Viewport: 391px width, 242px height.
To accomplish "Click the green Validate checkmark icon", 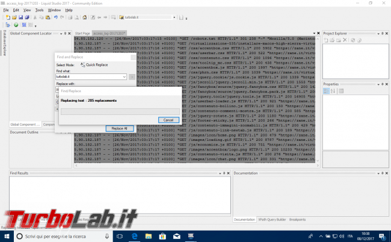I will click(x=16, y=25).
